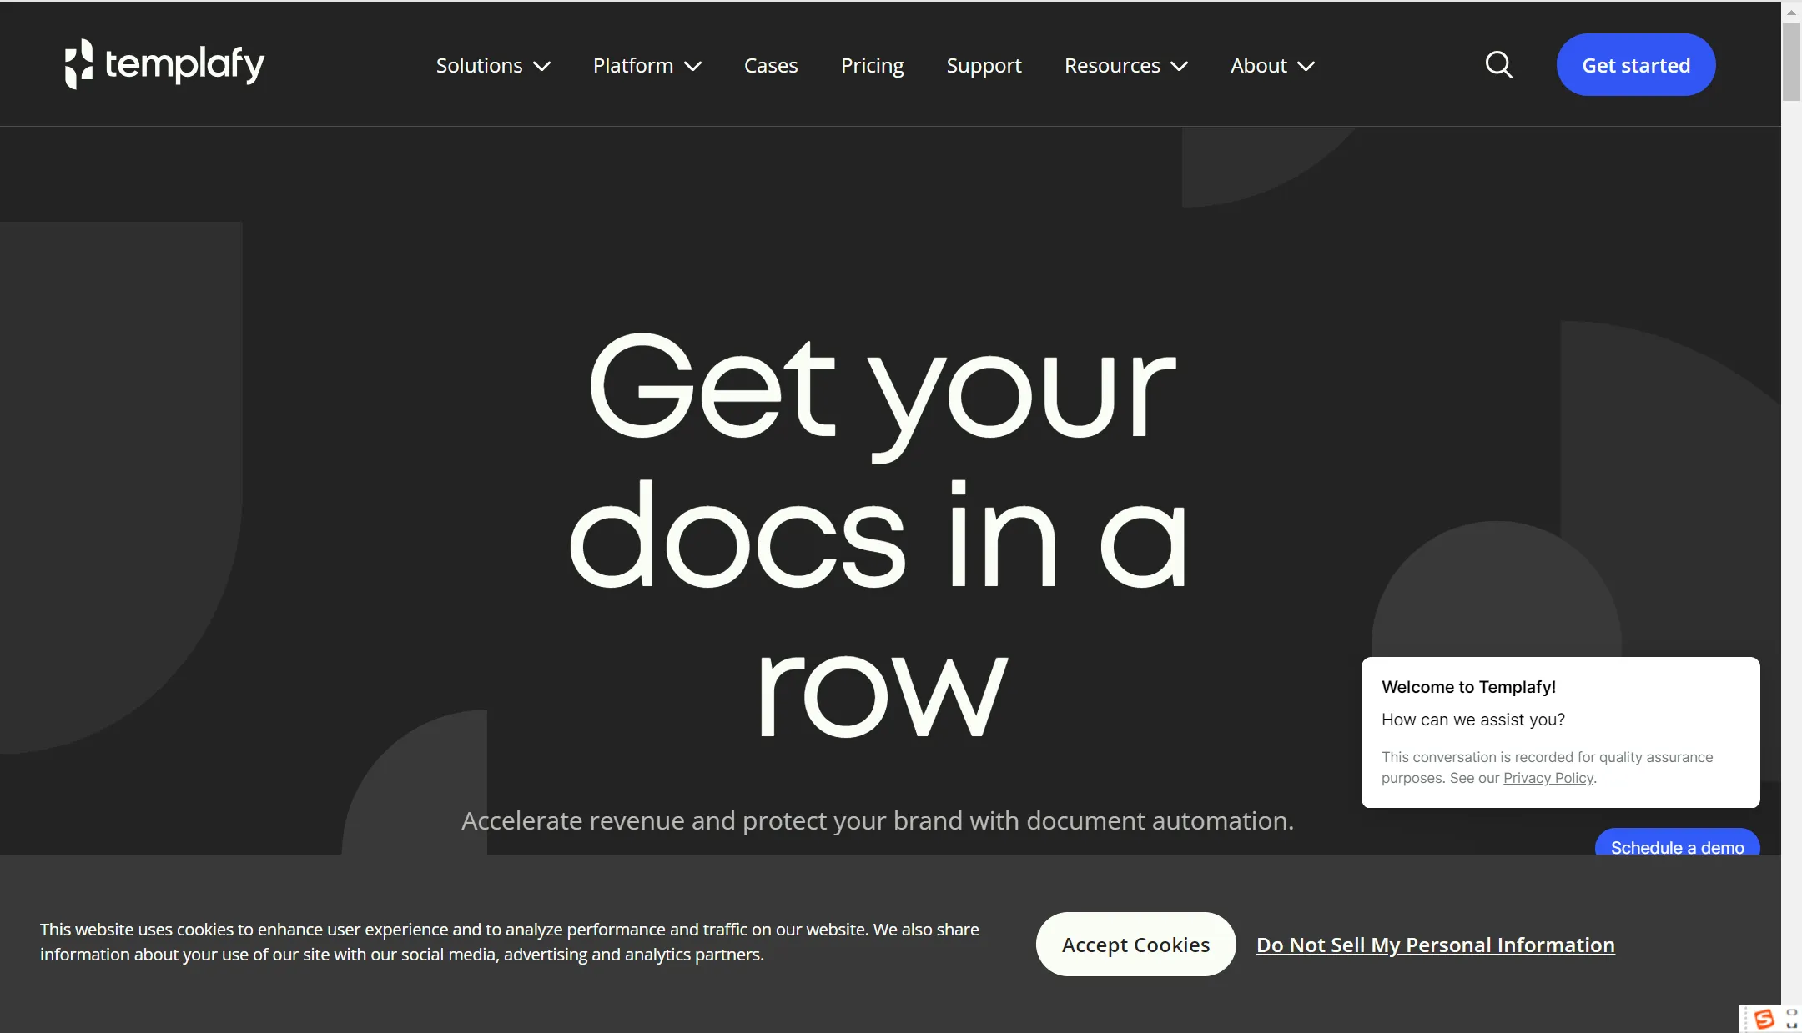Click the Platform dropdown arrow
The width and height of the screenshot is (1802, 1033).
(692, 64)
